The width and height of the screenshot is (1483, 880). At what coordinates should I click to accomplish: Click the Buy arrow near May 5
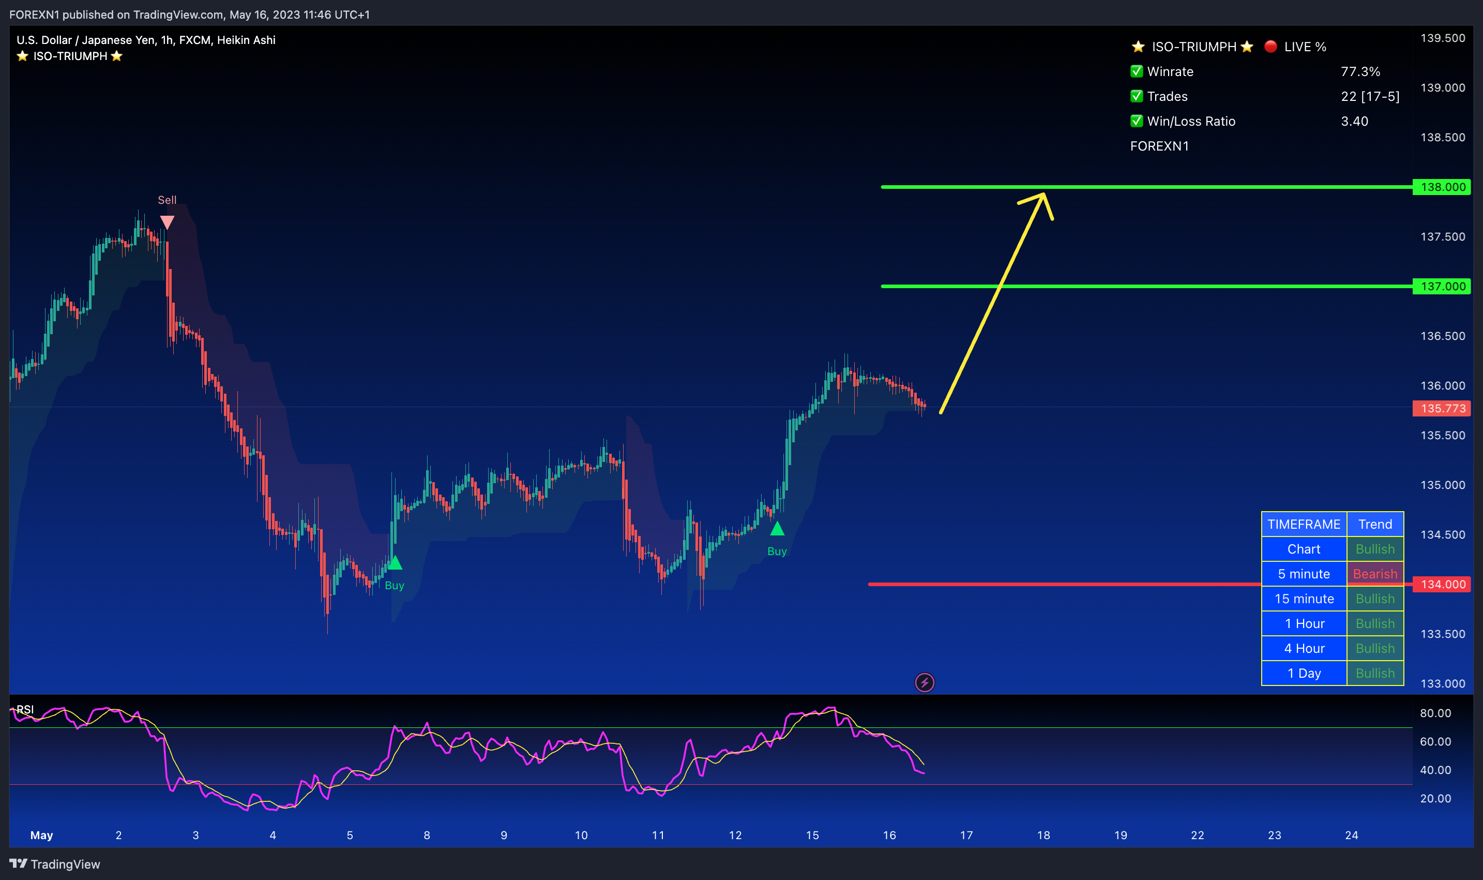pyautogui.click(x=395, y=562)
